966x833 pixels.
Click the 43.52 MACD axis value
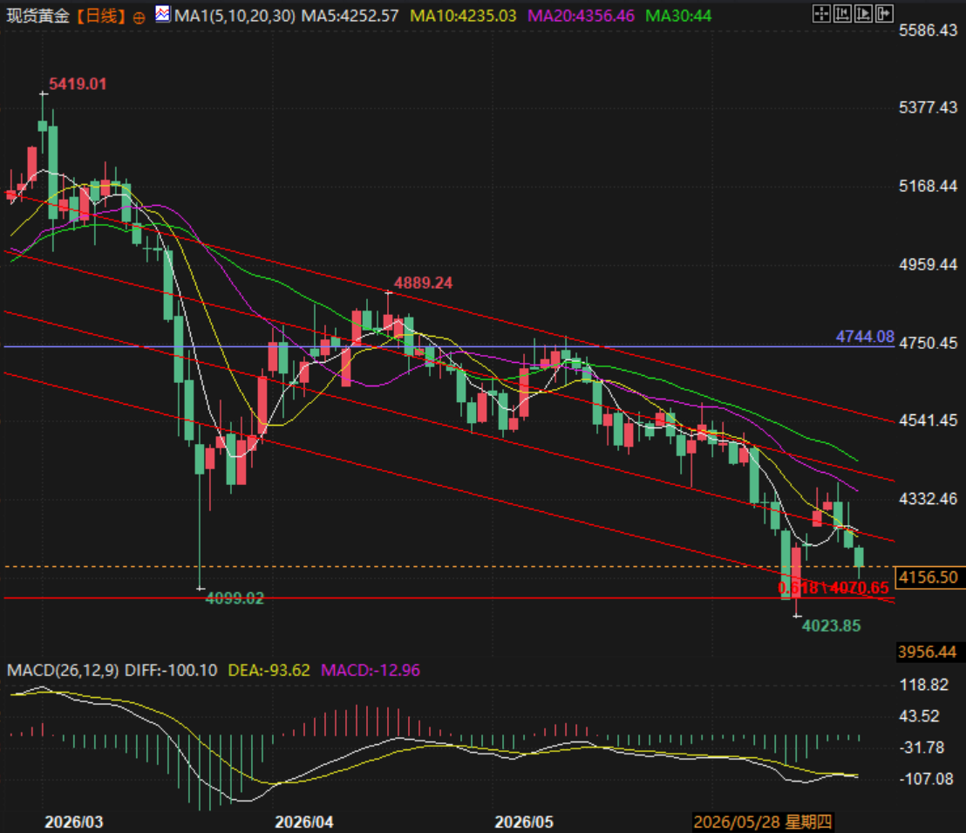(x=920, y=716)
